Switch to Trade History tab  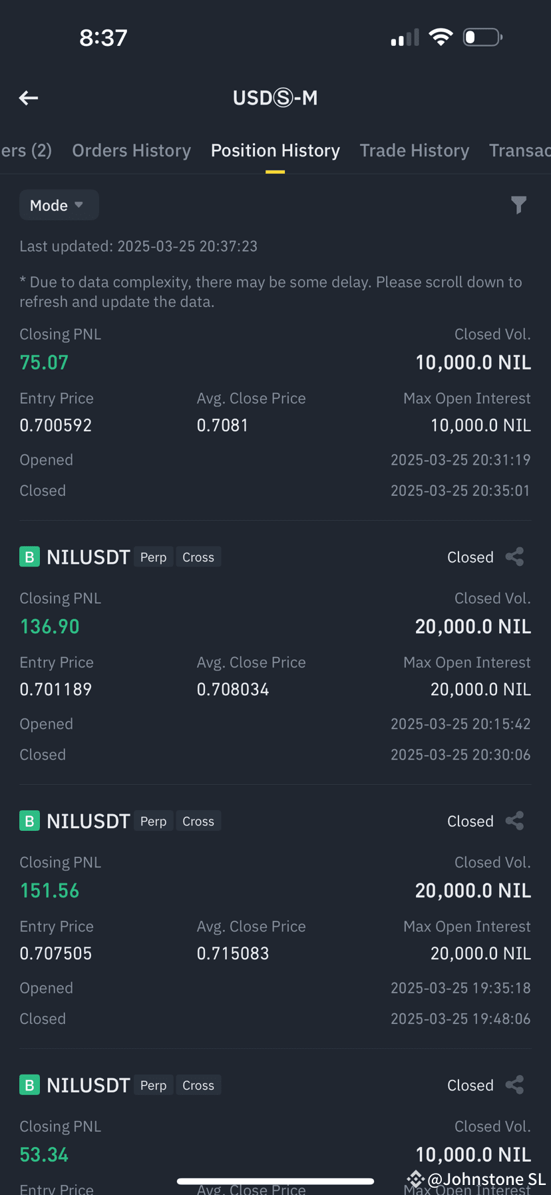415,150
